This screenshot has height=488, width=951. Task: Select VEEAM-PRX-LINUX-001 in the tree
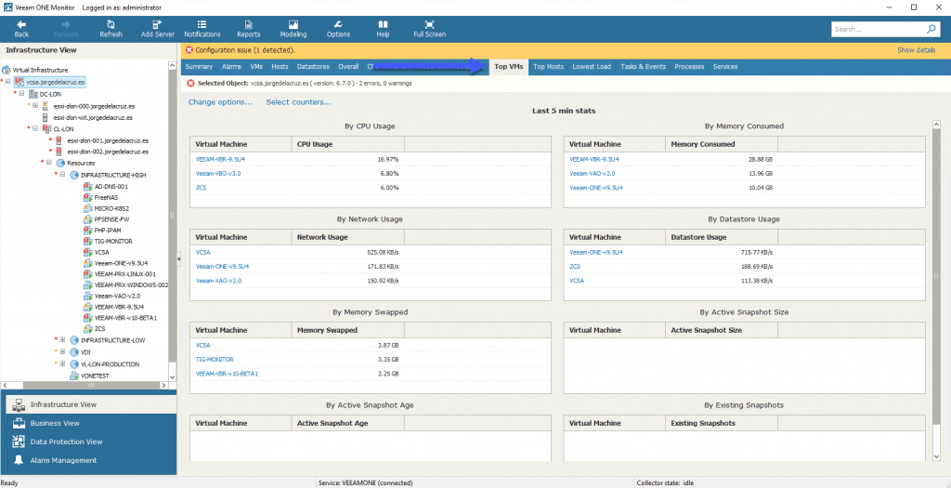[125, 273]
